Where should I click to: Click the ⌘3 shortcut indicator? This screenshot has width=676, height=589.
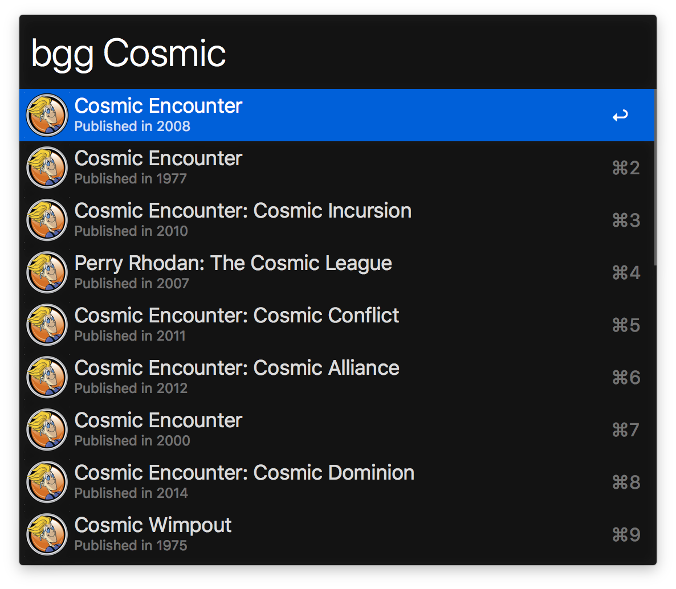click(626, 220)
